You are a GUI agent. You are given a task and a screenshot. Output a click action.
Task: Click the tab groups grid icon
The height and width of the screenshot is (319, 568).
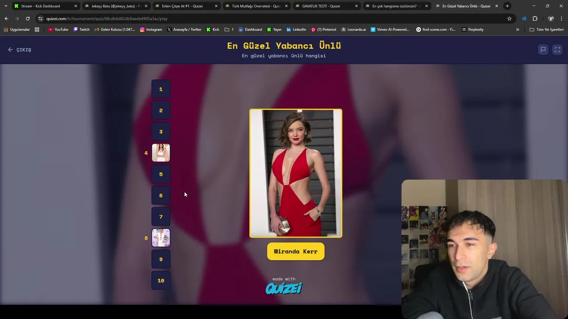pyautogui.click(x=37, y=30)
